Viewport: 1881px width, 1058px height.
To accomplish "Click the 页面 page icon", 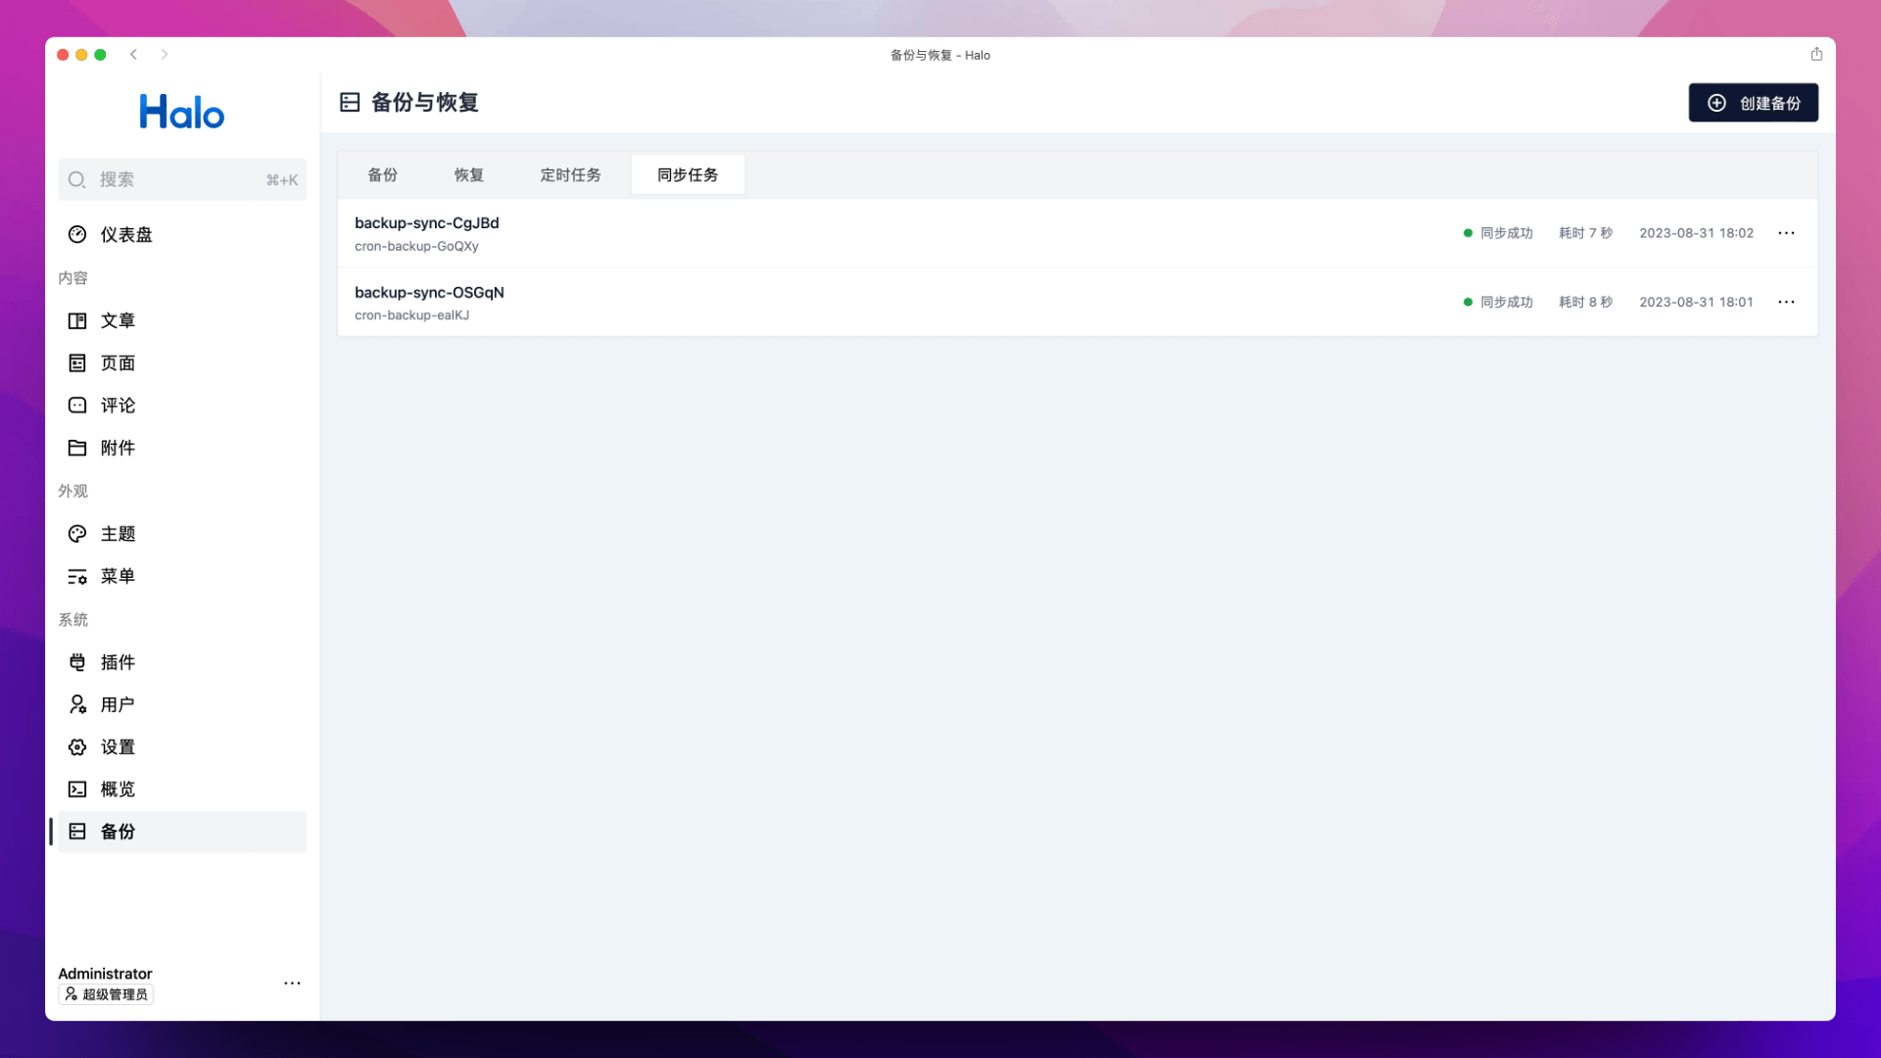I will [x=77, y=362].
